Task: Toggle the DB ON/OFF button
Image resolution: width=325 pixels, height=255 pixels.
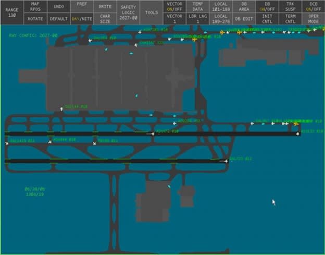Action: click(x=270, y=6)
